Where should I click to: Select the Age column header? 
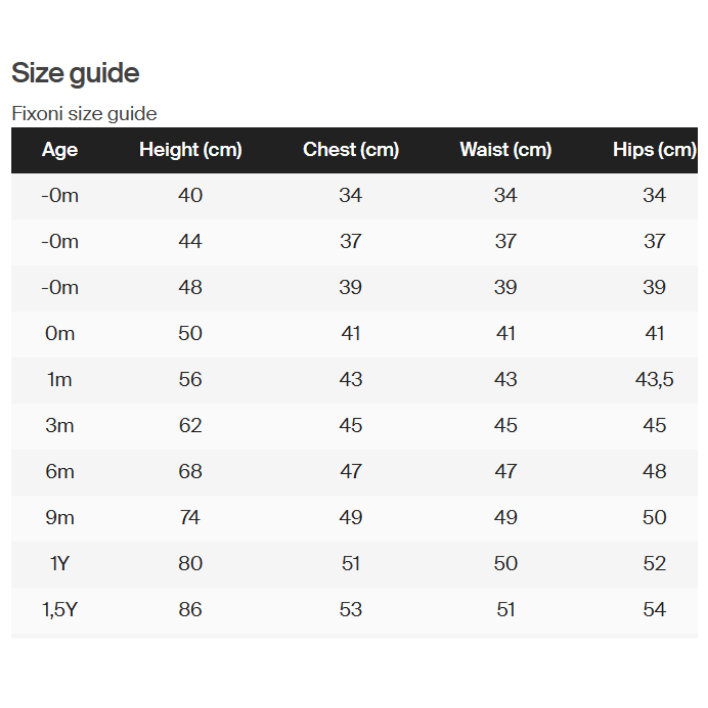60,149
